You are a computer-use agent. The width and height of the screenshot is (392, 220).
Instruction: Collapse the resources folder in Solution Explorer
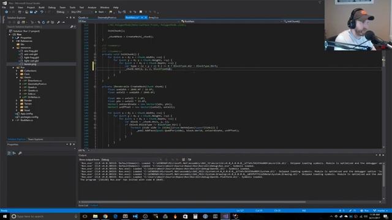tap(13, 48)
